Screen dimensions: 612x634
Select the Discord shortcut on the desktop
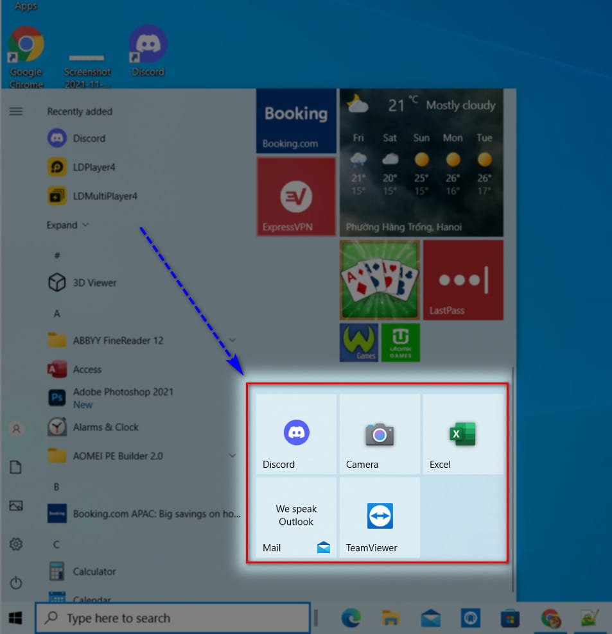click(x=148, y=51)
